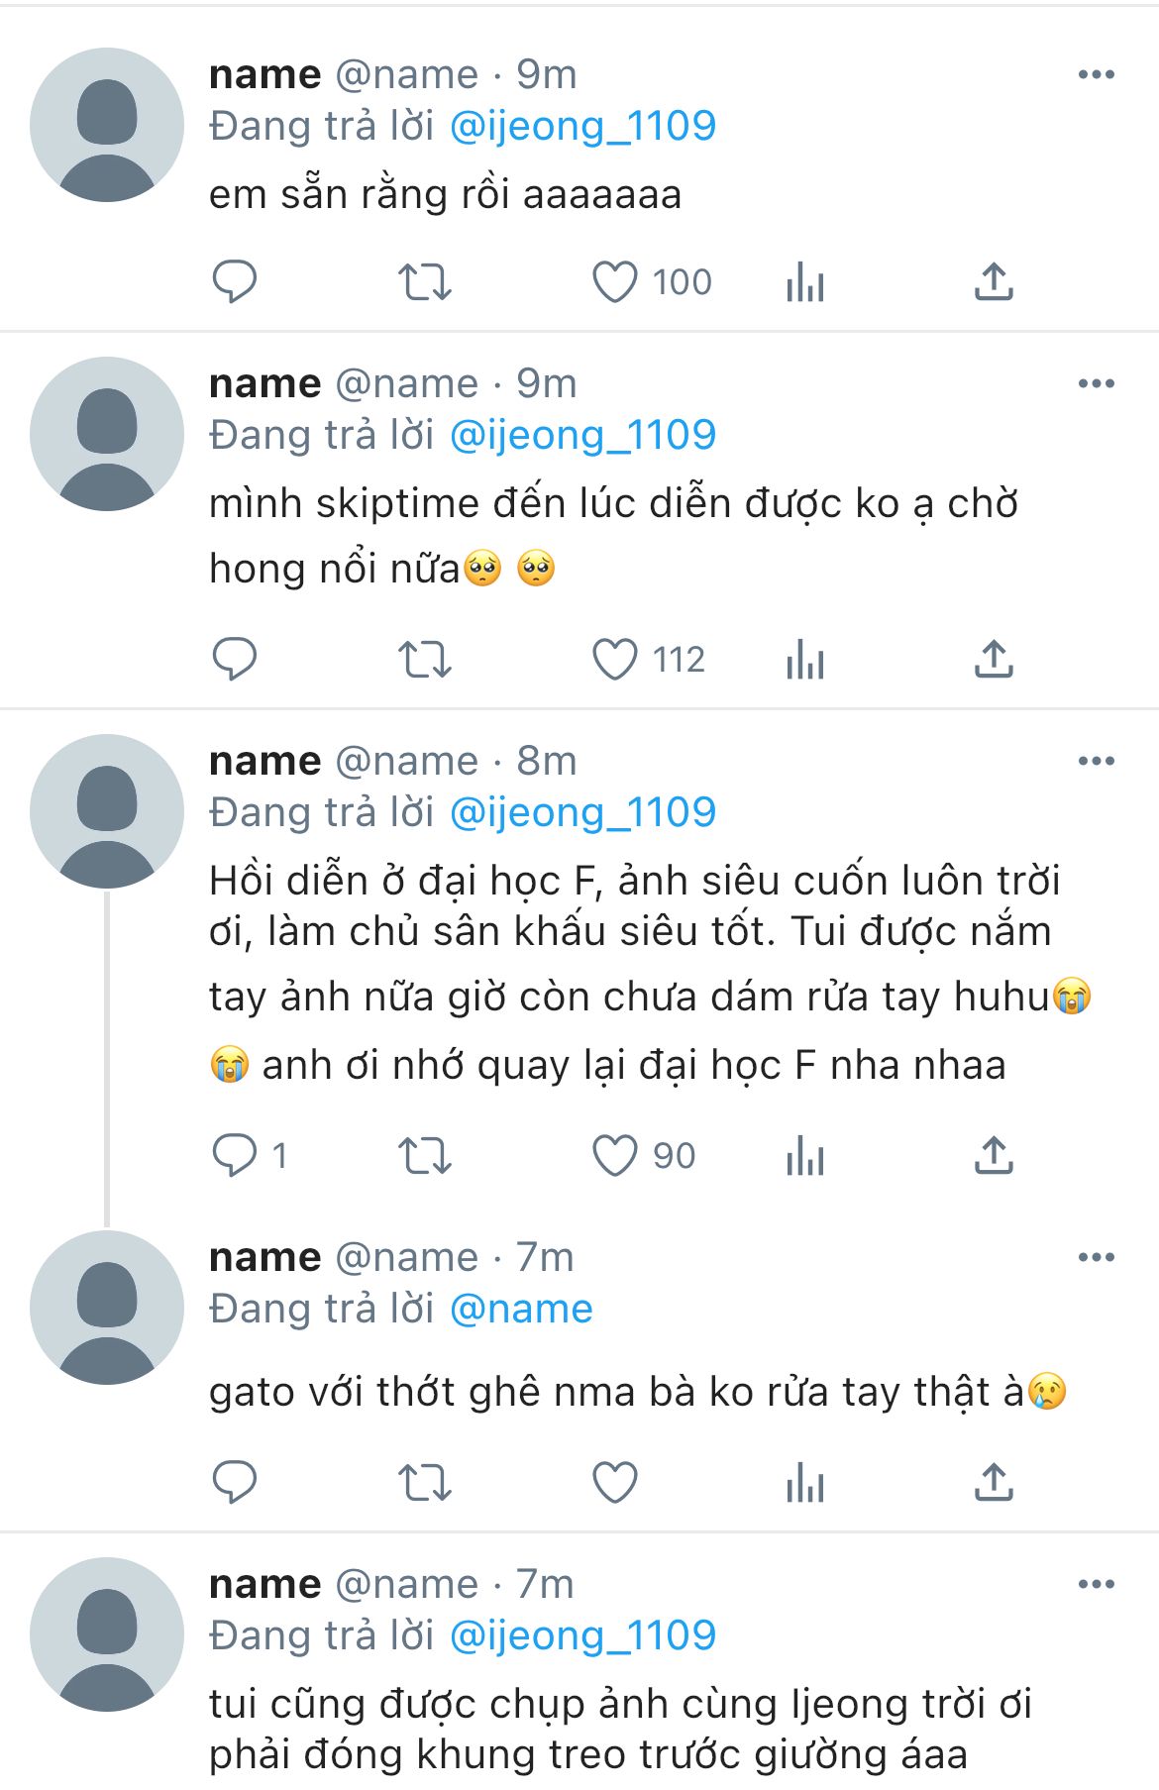Share the "gato với thớt" tweet
The width and height of the screenshot is (1159, 1790).
pyautogui.click(x=994, y=1483)
